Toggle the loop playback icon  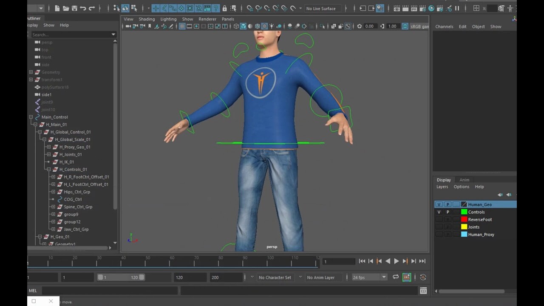click(x=396, y=277)
